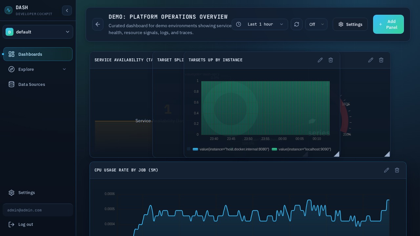The image size is (420, 236).
Task: Navigate to the Explore section
Action: click(x=26, y=69)
